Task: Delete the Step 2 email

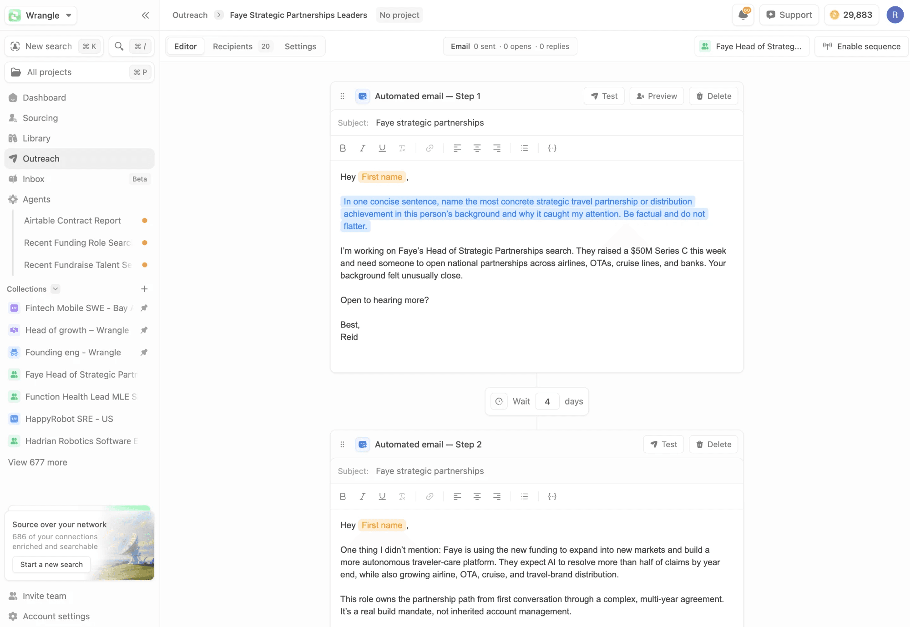Action: pyautogui.click(x=713, y=445)
